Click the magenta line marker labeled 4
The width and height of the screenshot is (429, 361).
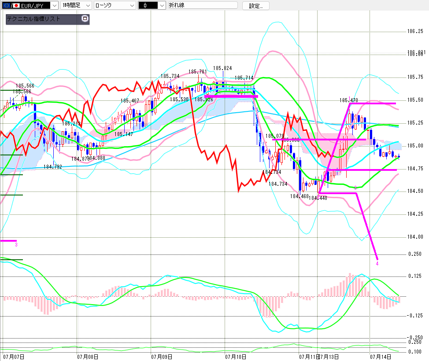pyautogui.click(x=377, y=264)
